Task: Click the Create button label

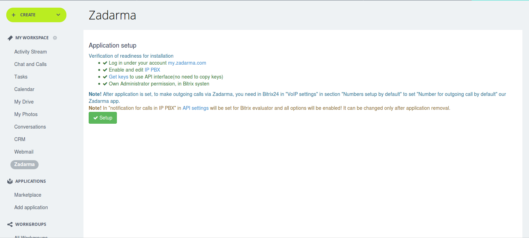Action: (28, 15)
